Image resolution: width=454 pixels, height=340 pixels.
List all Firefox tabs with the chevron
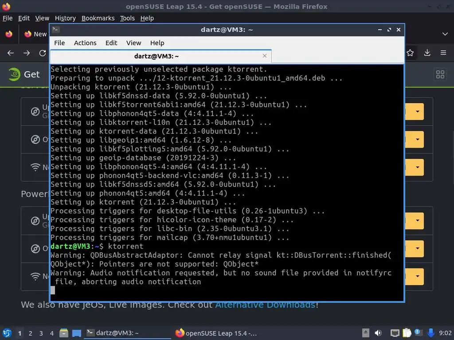pyautogui.click(x=445, y=34)
